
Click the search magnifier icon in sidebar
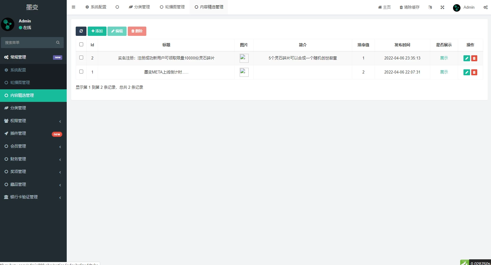58,43
